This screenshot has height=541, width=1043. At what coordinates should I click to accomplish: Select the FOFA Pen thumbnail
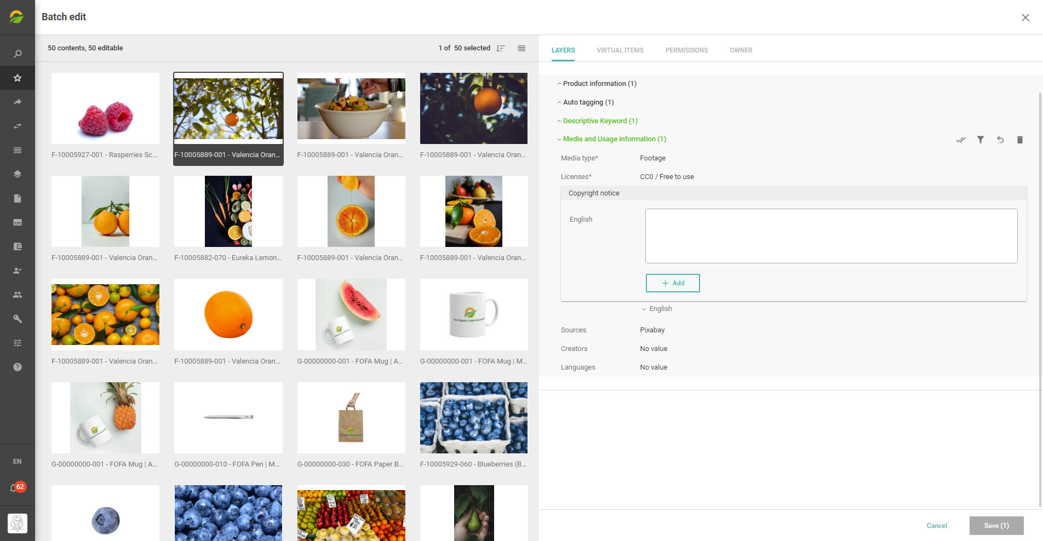(x=228, y=417)
